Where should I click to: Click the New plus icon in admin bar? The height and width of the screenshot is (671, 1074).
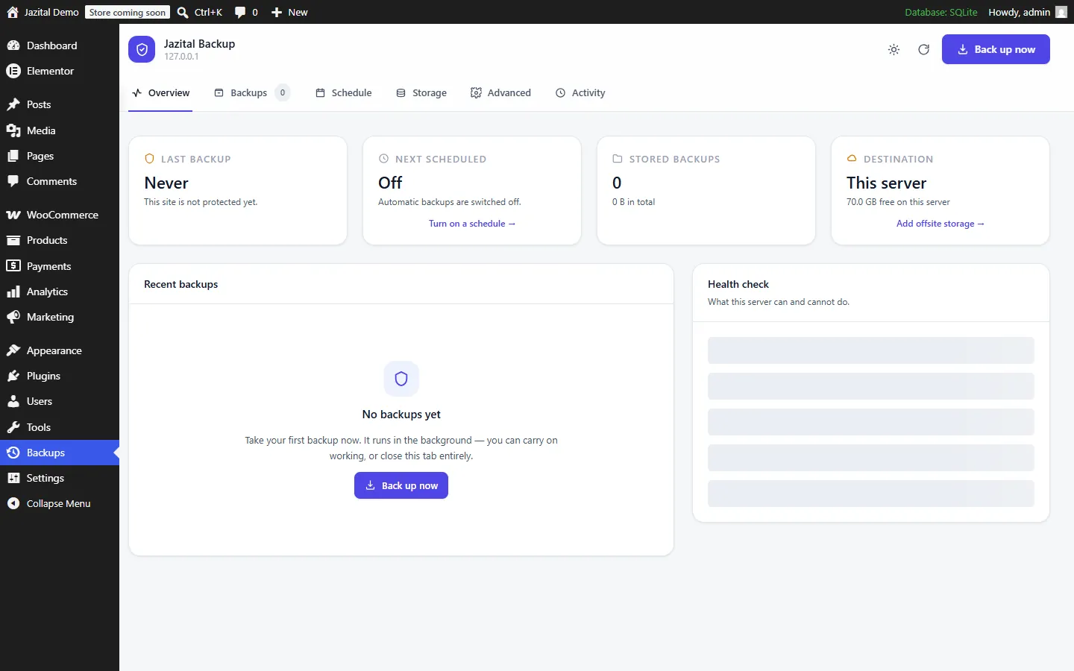(277, 12)
